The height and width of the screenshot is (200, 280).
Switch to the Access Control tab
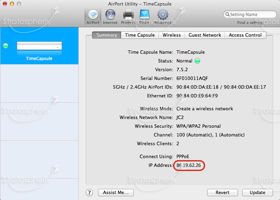click(x=245, y=35)
